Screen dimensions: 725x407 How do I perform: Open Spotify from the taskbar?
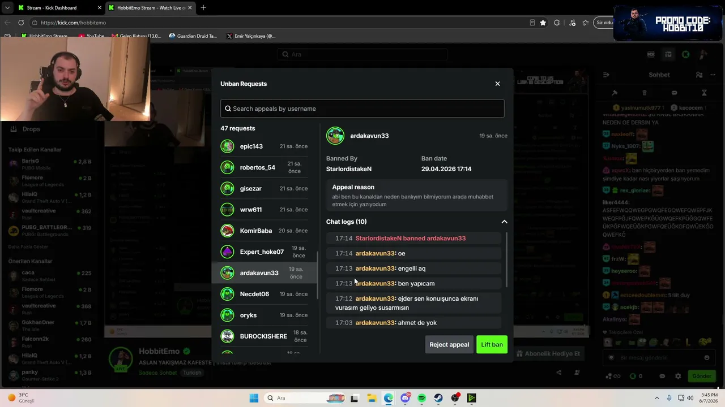(422, 398)
